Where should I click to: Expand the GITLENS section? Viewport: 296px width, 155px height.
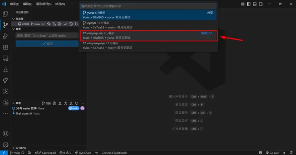14,148
